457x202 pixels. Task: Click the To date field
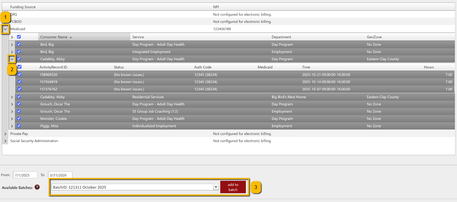pyautogui.click(x=60, y=175)
